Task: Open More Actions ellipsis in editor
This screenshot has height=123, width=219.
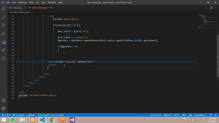Action: [x=215, y=8]
